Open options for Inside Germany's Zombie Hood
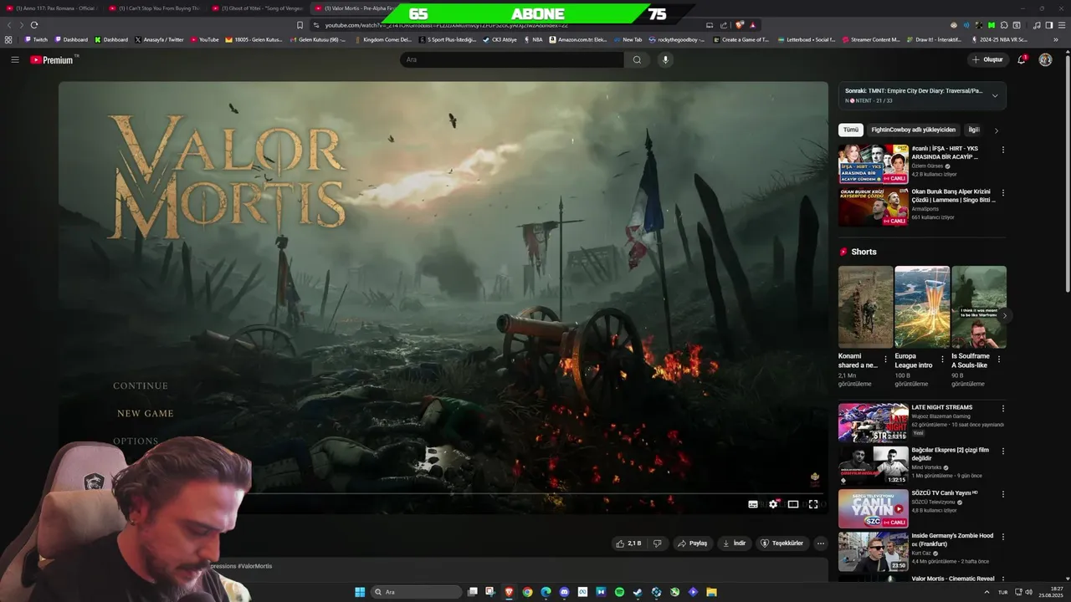The height and width of the screenshot is (602, 1071). coord(1003,537)
